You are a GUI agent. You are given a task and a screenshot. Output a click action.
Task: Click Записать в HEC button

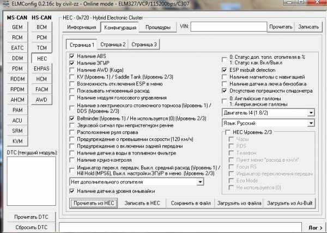tap(142, 203)
